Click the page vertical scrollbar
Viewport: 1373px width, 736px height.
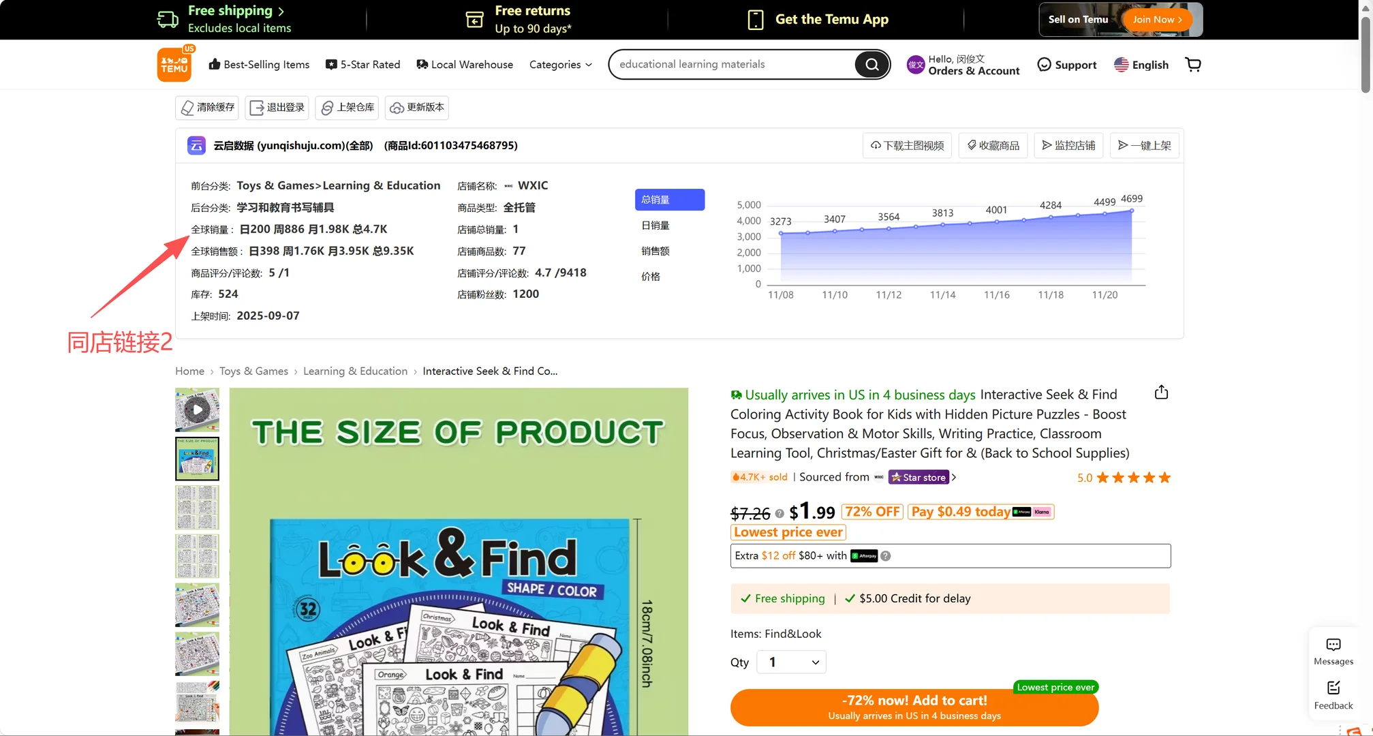[x=1366, y=55]
